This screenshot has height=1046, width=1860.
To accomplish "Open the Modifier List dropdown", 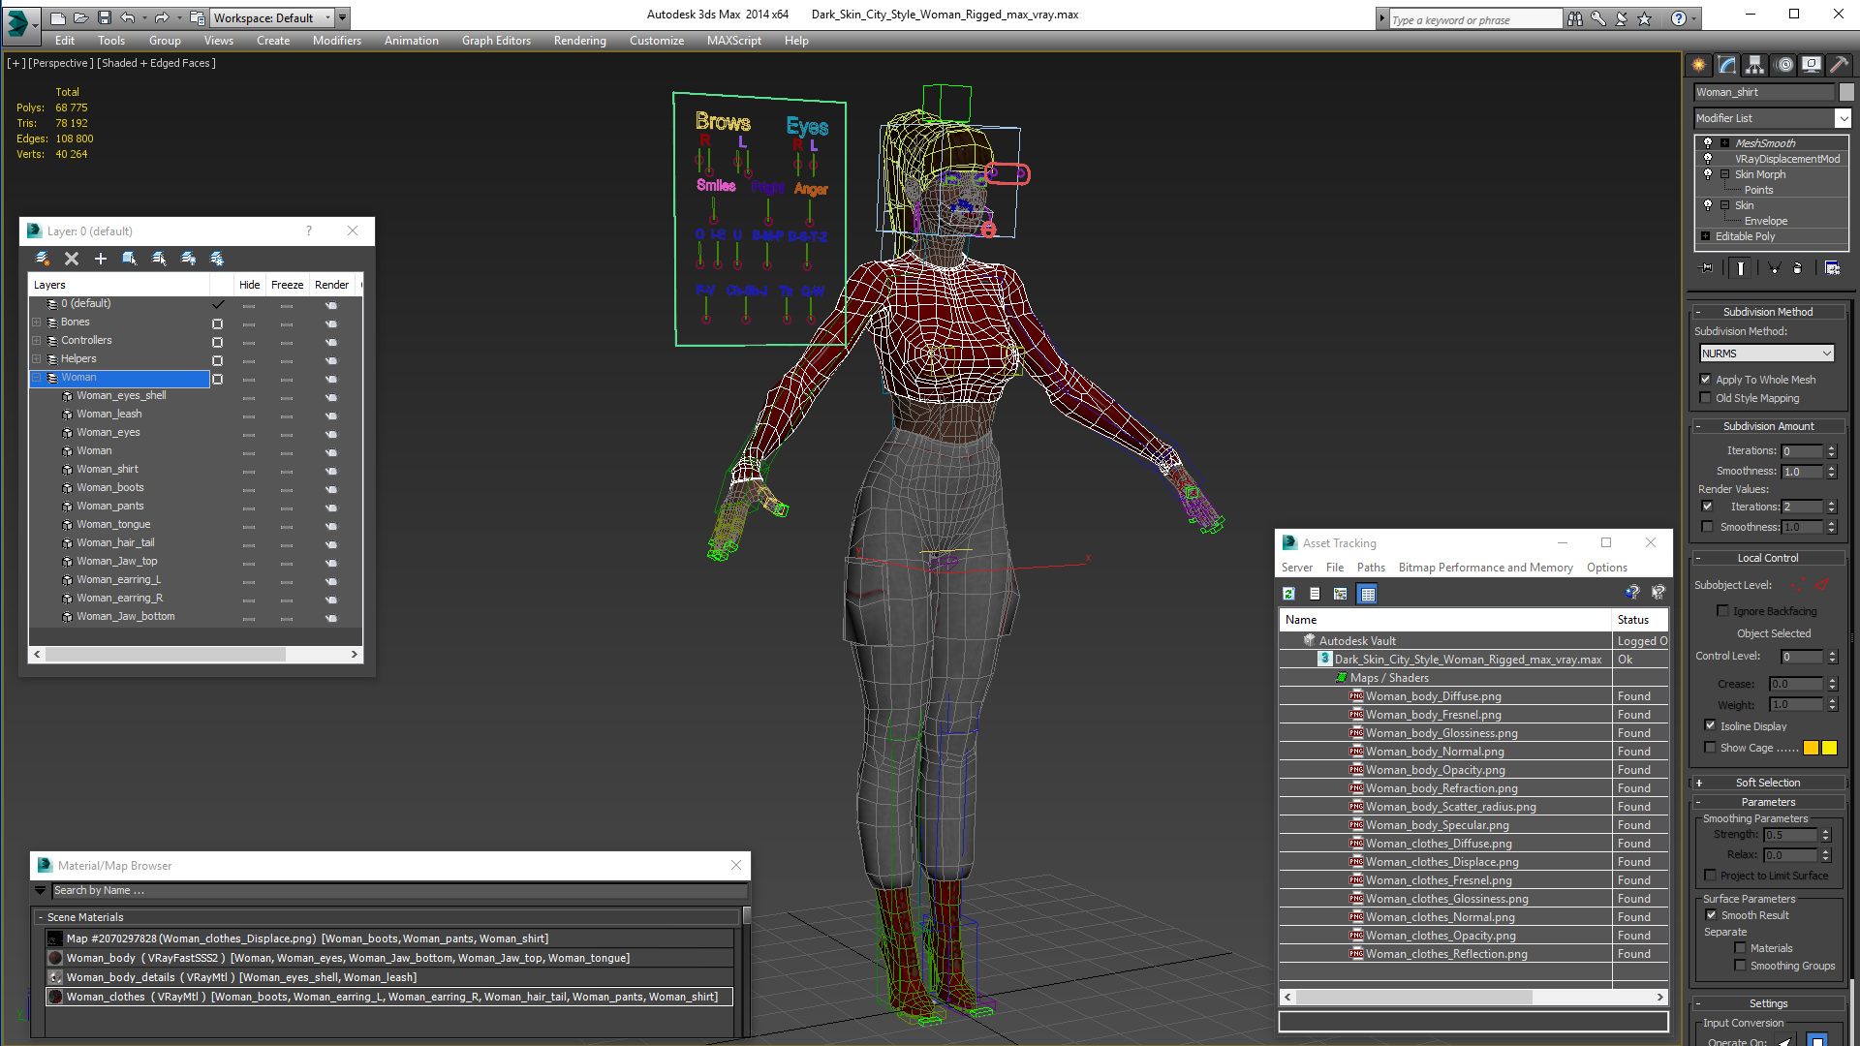I will point(1842,118).
